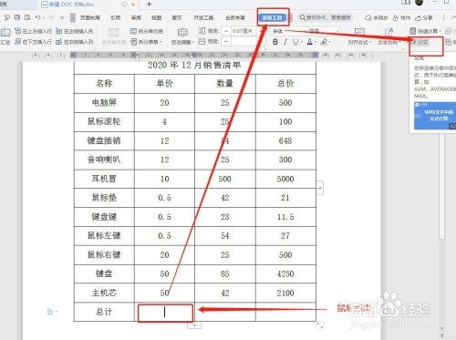Click the command search box

click(326, 17)
